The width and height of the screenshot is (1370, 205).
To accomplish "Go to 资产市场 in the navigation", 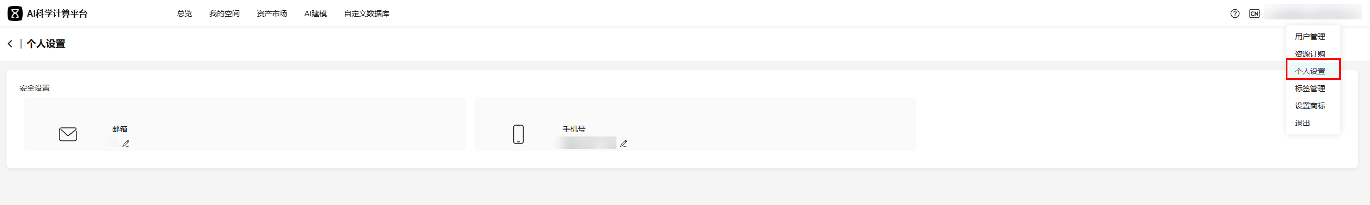I will (x=272, y=13).
